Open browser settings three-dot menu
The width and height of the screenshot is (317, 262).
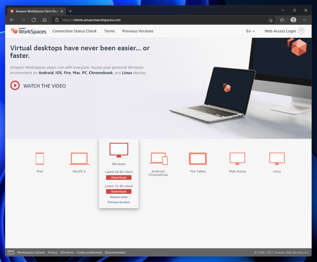click(x=305, y=20)
